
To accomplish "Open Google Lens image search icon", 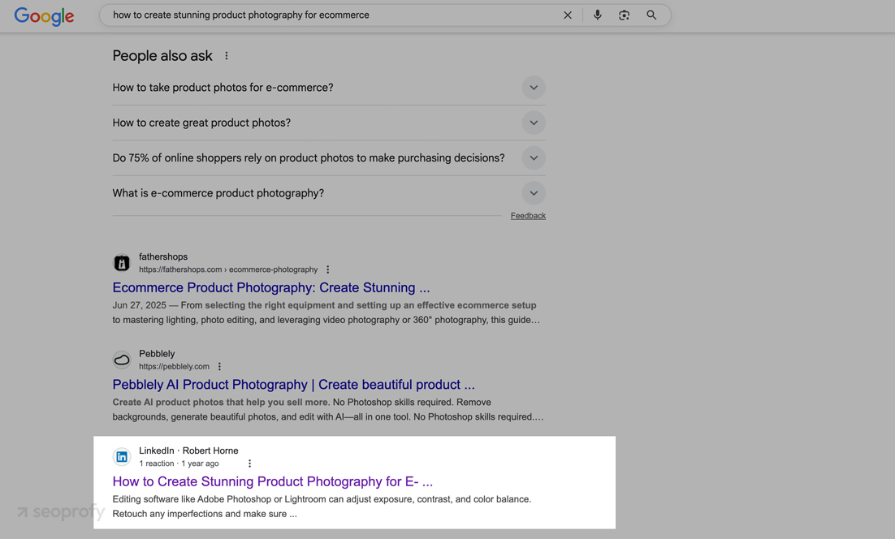I will click(624, 15).
